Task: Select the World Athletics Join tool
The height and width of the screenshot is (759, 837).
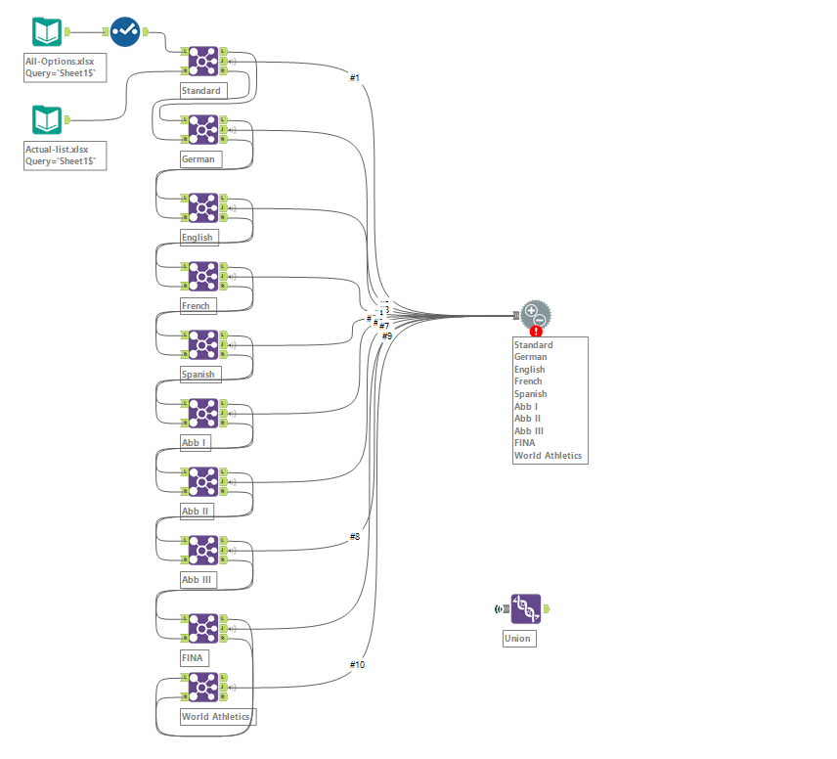Action: pos(202,686)
